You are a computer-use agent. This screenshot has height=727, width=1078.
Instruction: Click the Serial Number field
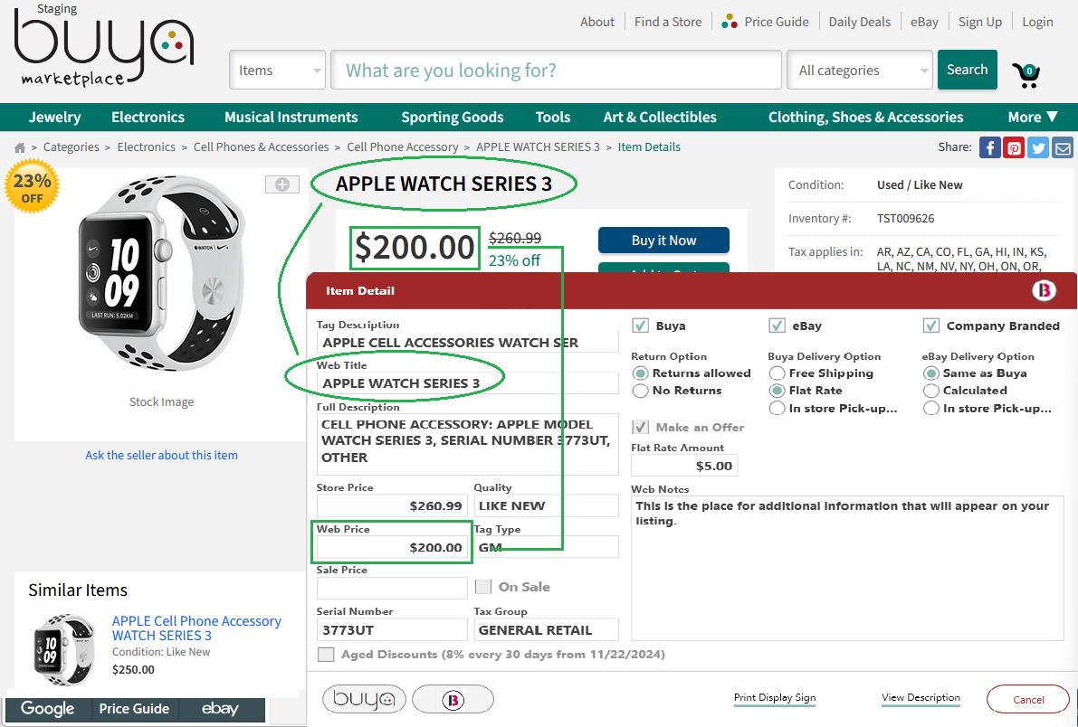(x=392, y=629)
